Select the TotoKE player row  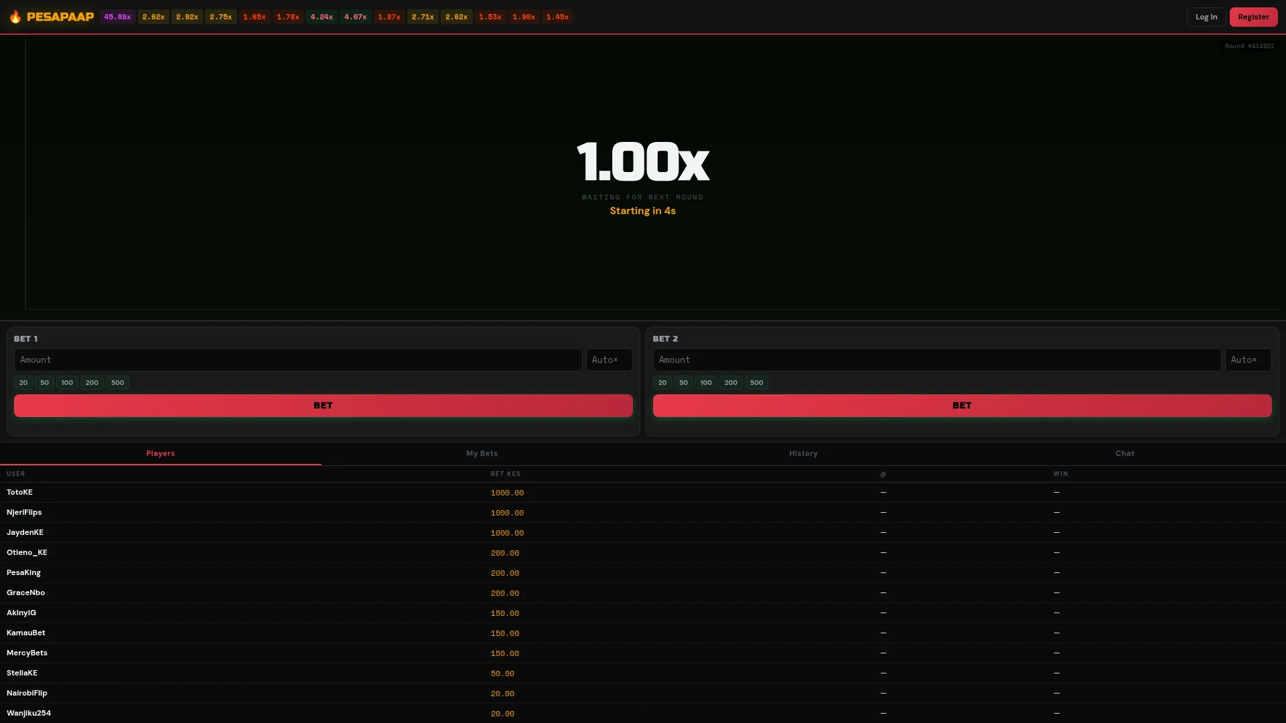tap(643, 492)
